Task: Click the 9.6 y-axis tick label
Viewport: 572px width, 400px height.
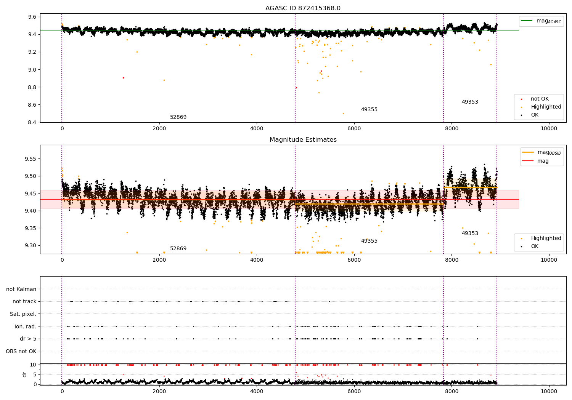Action: coord(32,17)
